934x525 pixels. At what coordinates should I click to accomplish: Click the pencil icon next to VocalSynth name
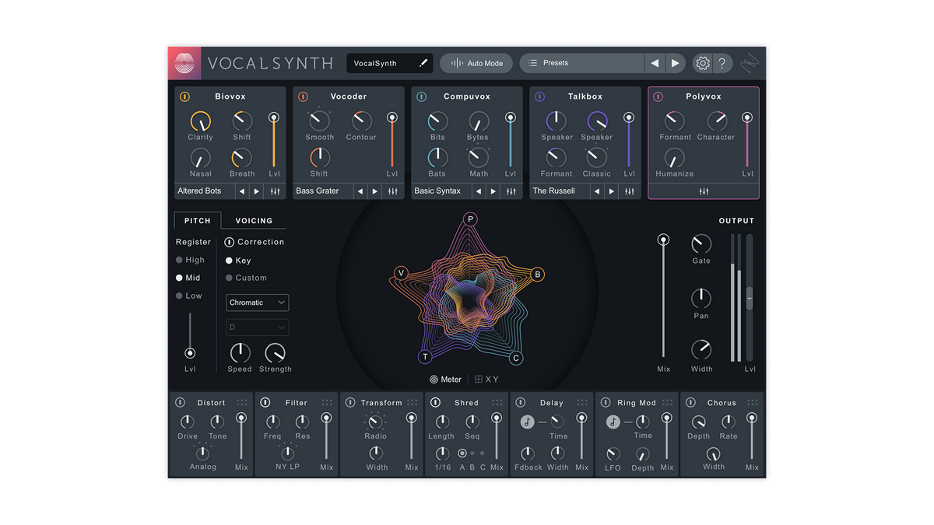(x=423, y=63)
